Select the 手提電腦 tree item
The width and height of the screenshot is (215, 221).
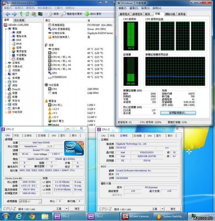click(21, 55)
